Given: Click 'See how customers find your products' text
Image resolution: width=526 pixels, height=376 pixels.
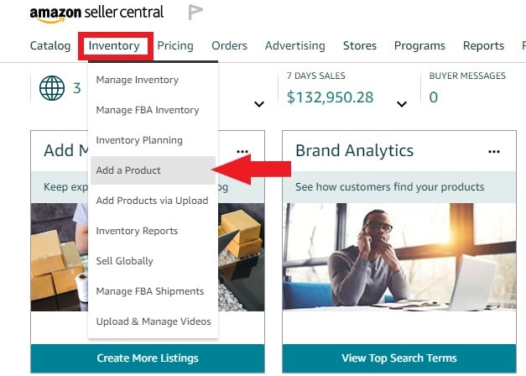Looking at the screenshot, I should click(390, 187).
